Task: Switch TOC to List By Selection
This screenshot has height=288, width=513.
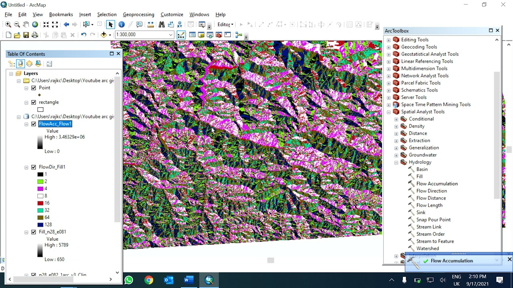Action: pyautogui.click(x=38, y=64)
